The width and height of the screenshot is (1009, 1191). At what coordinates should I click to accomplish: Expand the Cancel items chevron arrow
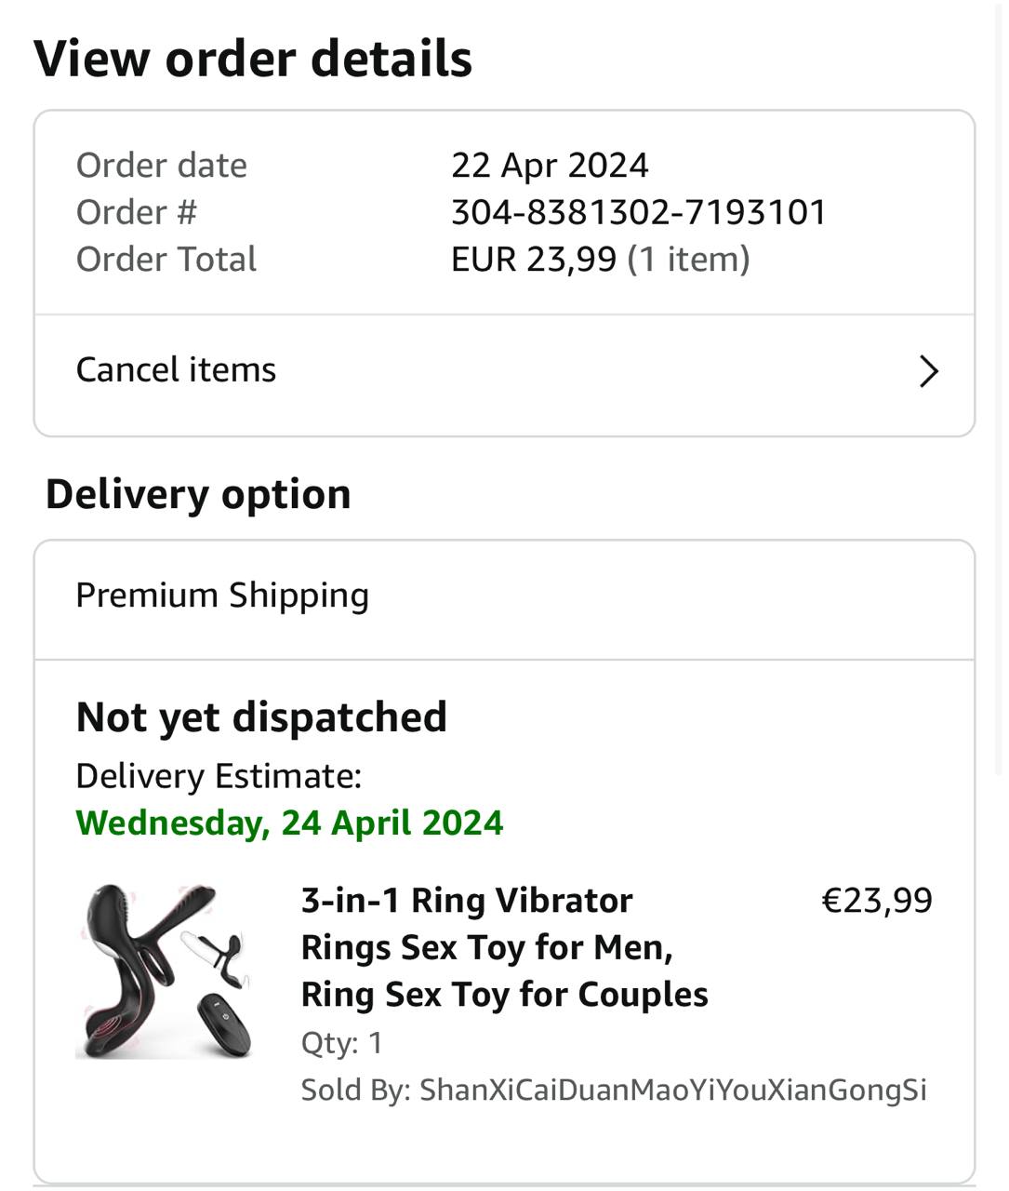(x=928, y=371)
